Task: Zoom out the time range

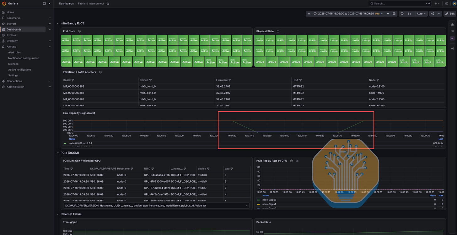Action: [394, 14]
